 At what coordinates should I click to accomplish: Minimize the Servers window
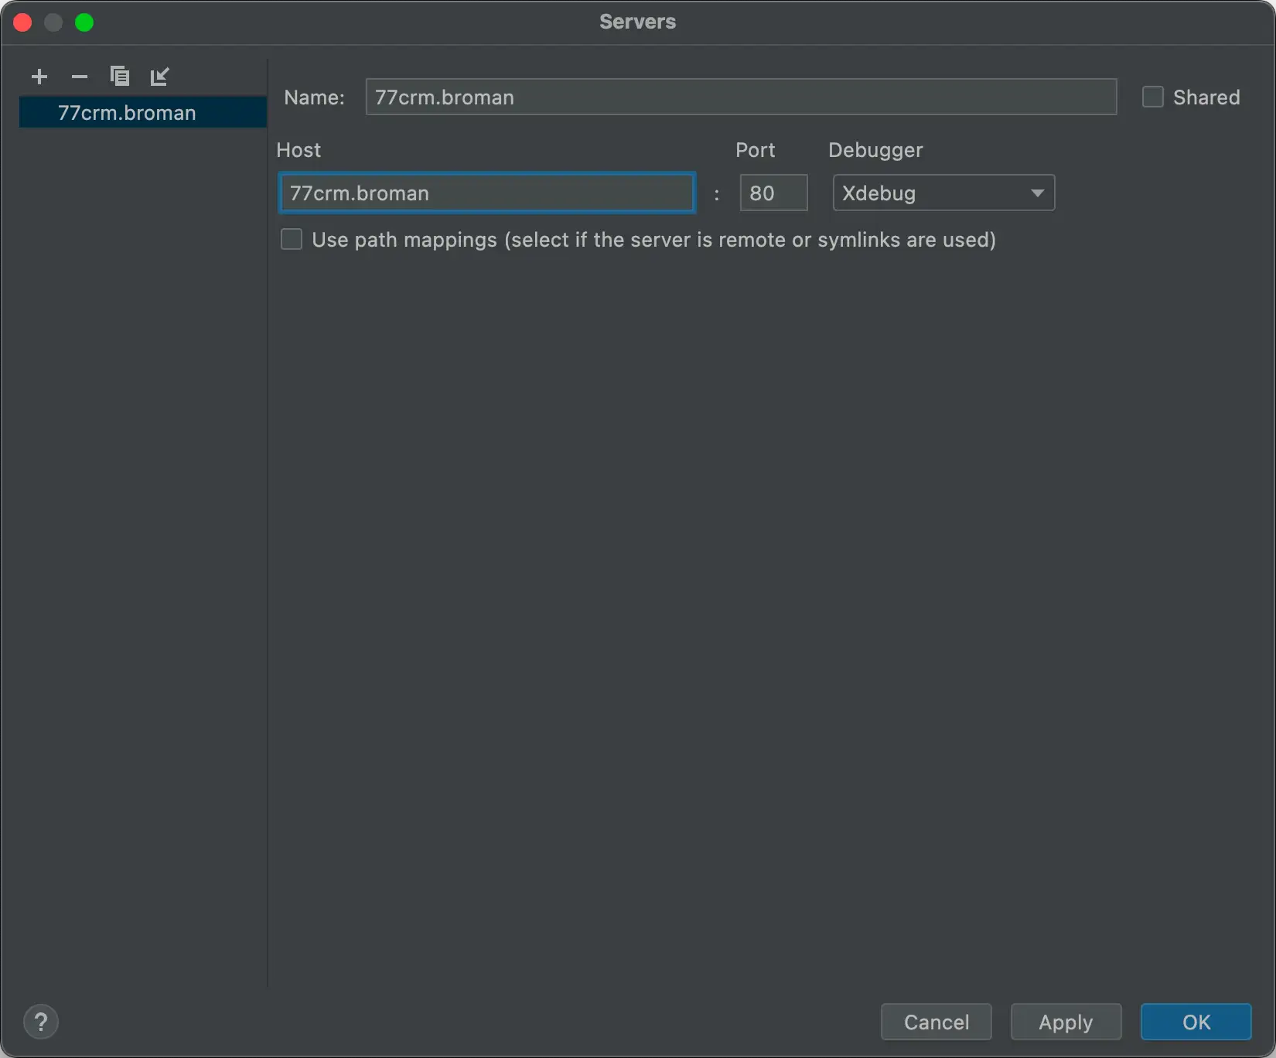(53, 22)
